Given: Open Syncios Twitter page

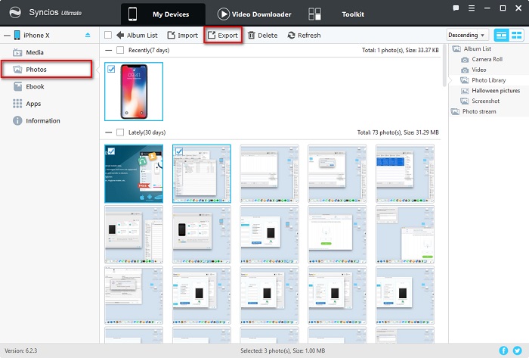Looking at the screenshot, I should point(517,350).
